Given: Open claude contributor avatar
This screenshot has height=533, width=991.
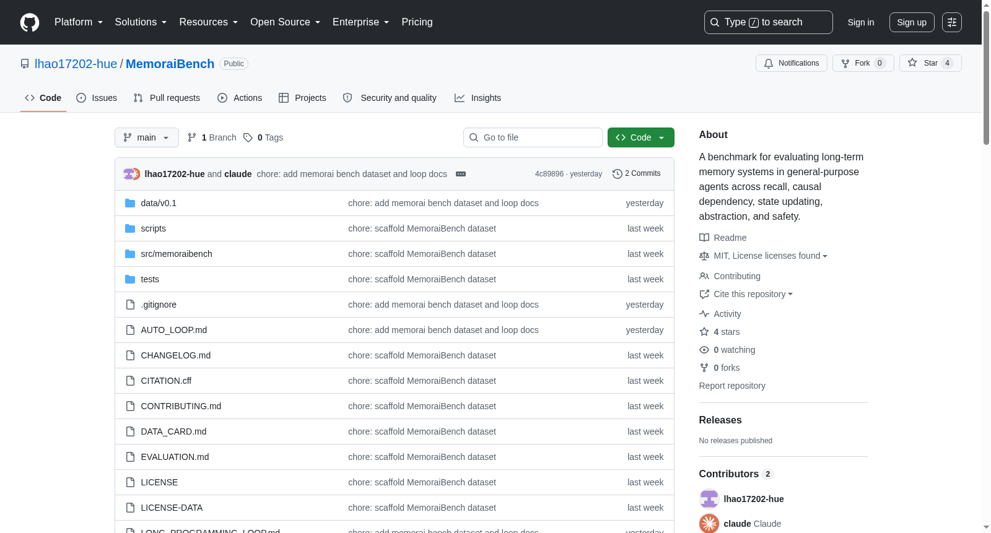Looking at the screenshot, I should click(x=709, y=524).
